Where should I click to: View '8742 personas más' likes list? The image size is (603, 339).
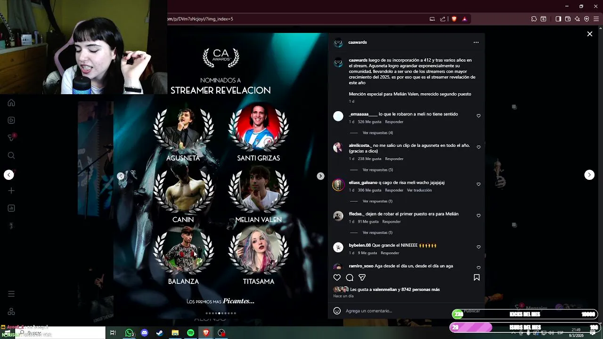(421, 290)
